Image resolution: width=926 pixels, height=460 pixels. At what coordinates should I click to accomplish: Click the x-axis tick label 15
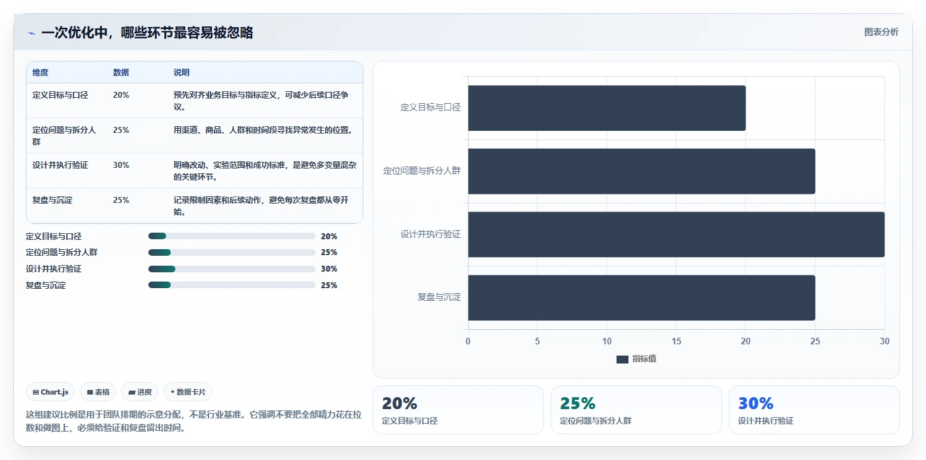pos(676,342)
